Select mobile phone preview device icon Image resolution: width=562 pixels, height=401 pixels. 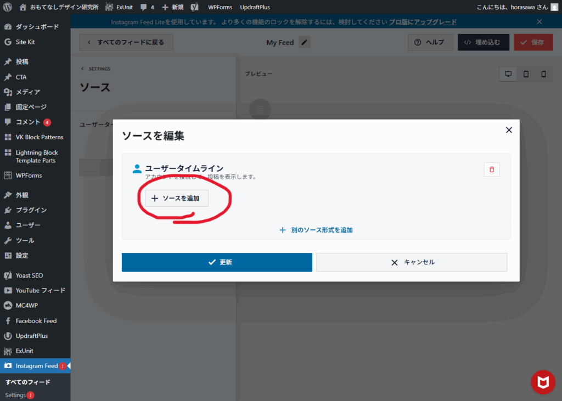(x=543, y=74)
